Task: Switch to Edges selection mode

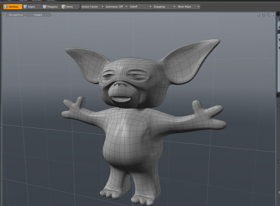Action: [x=31, y=7]
